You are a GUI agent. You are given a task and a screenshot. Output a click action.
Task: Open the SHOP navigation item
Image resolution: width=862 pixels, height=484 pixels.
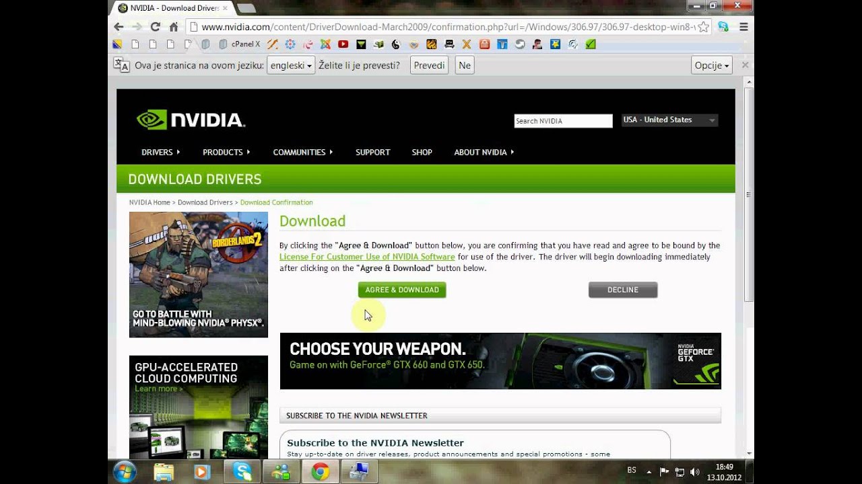click(422, 152)
